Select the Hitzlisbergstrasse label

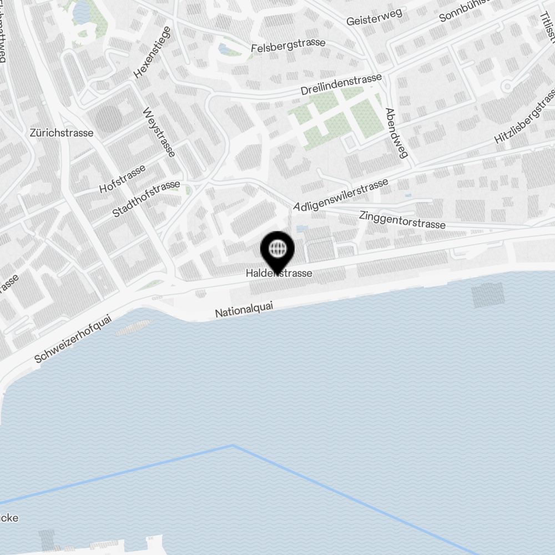526,116
